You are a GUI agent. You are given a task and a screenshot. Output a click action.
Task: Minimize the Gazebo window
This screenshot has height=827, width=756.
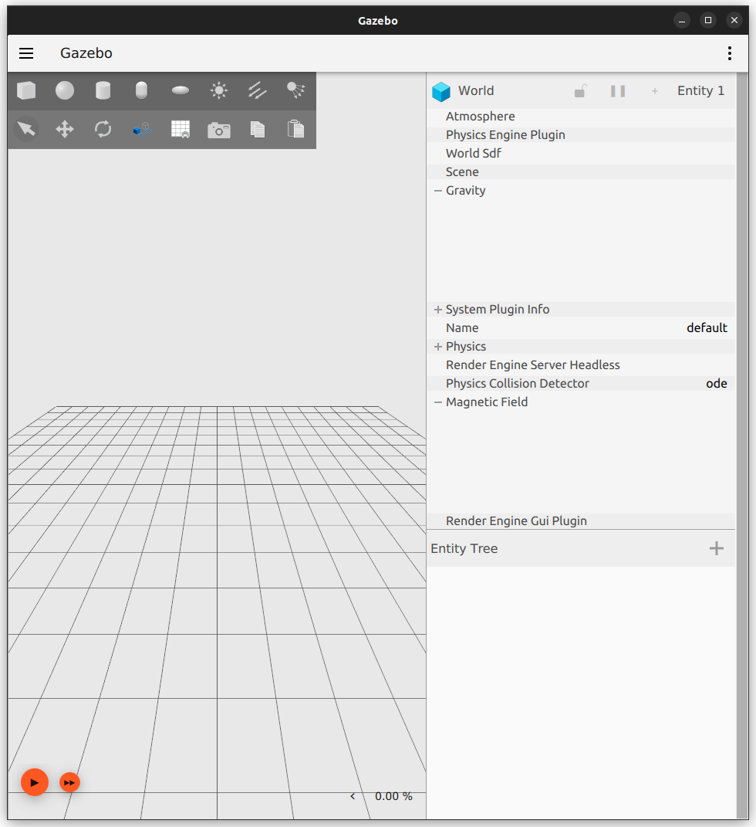682,21
